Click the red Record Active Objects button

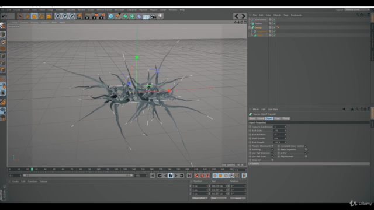[x=196, y=176]
